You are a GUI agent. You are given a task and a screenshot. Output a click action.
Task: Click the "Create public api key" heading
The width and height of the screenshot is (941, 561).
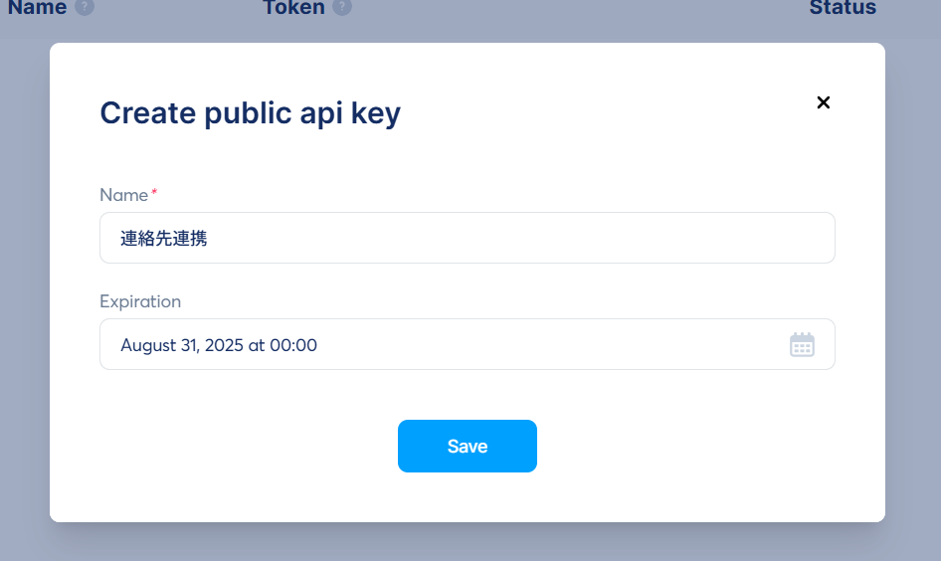click(x=250, y=112)
